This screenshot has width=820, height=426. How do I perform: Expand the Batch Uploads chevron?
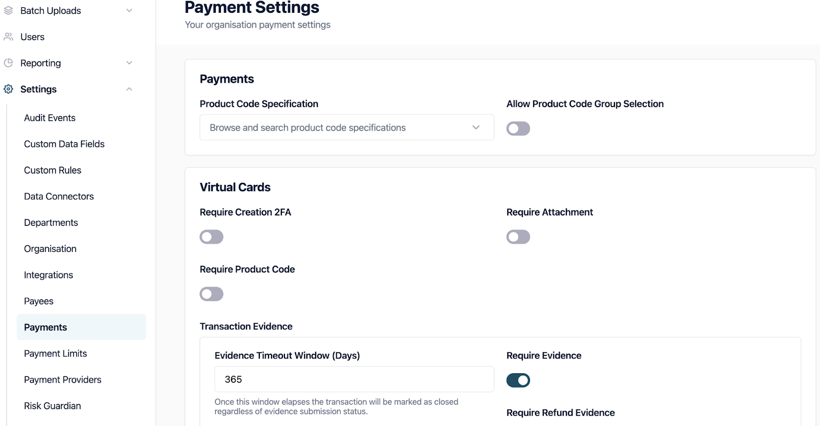(129, 10)
